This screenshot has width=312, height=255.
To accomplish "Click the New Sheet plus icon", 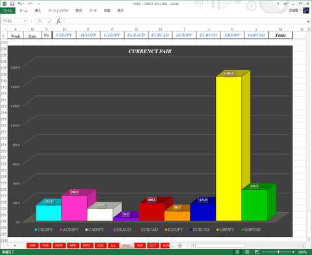I will [180, 245].
